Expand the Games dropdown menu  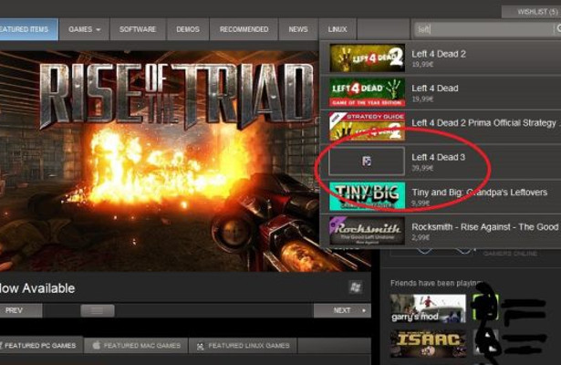pyautogui.click(x=85, y=29)
